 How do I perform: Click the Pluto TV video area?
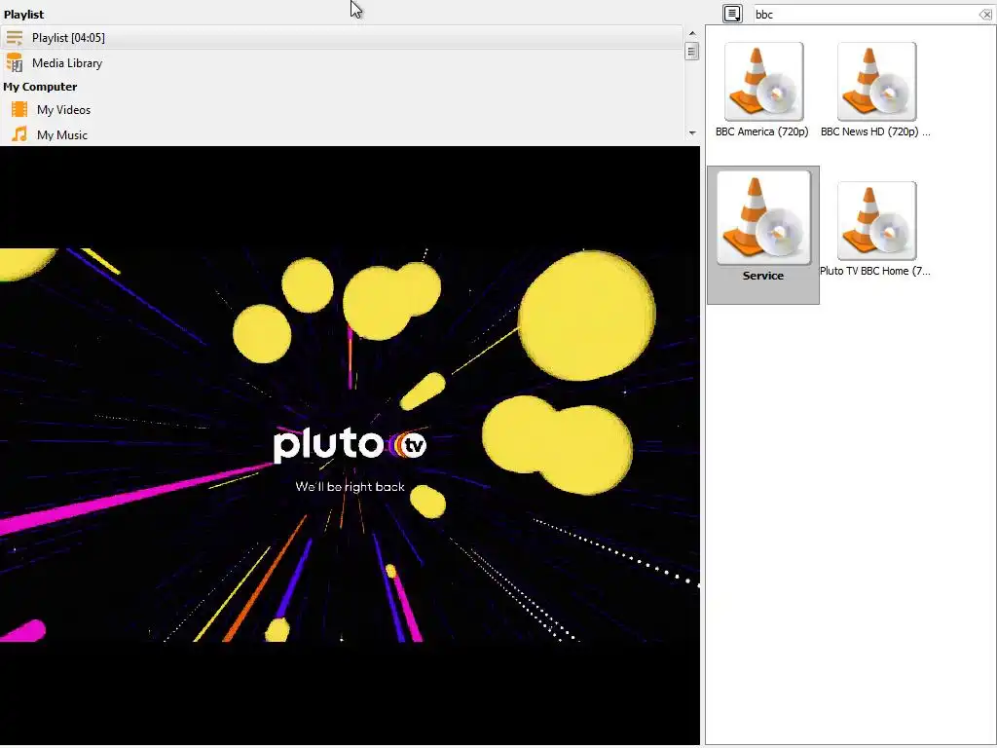pos(350,445)
